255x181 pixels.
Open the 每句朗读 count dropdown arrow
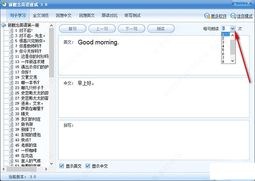[233, 29]
